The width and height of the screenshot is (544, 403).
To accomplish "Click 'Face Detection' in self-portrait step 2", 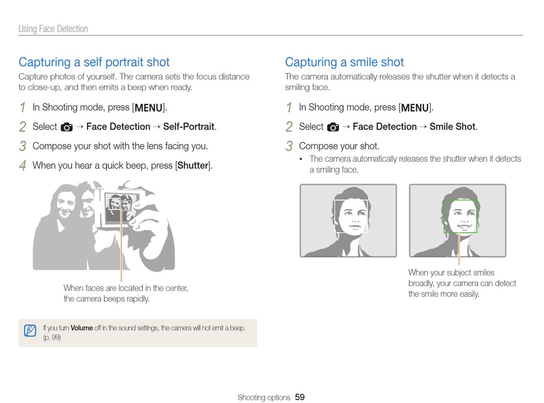I will [x=119, y=127].
